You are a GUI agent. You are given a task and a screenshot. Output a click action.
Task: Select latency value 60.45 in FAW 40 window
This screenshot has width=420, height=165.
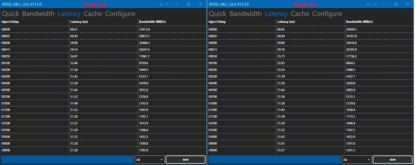click(281, 29)
